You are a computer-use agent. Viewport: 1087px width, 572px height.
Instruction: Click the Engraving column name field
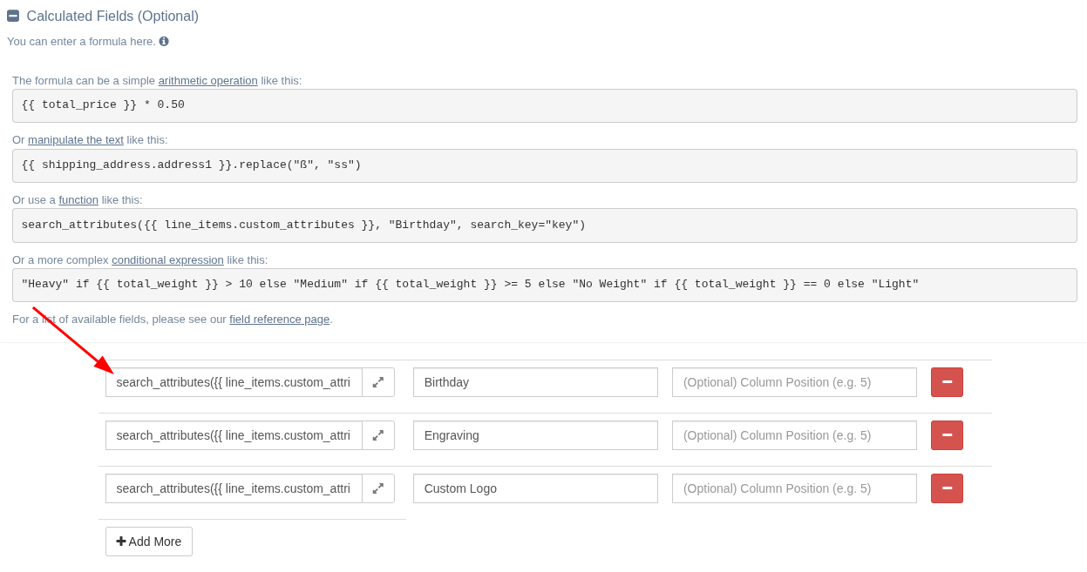click(534, 435)
